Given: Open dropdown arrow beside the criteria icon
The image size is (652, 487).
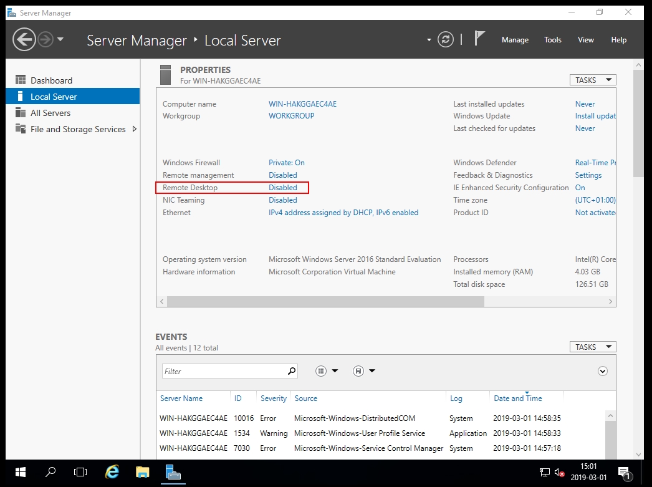Looking at the screenshot, I should coord(335,371).
